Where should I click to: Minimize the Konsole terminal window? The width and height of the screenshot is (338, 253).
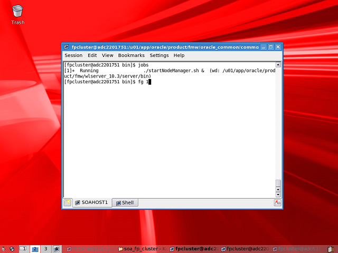click(264, 47)
